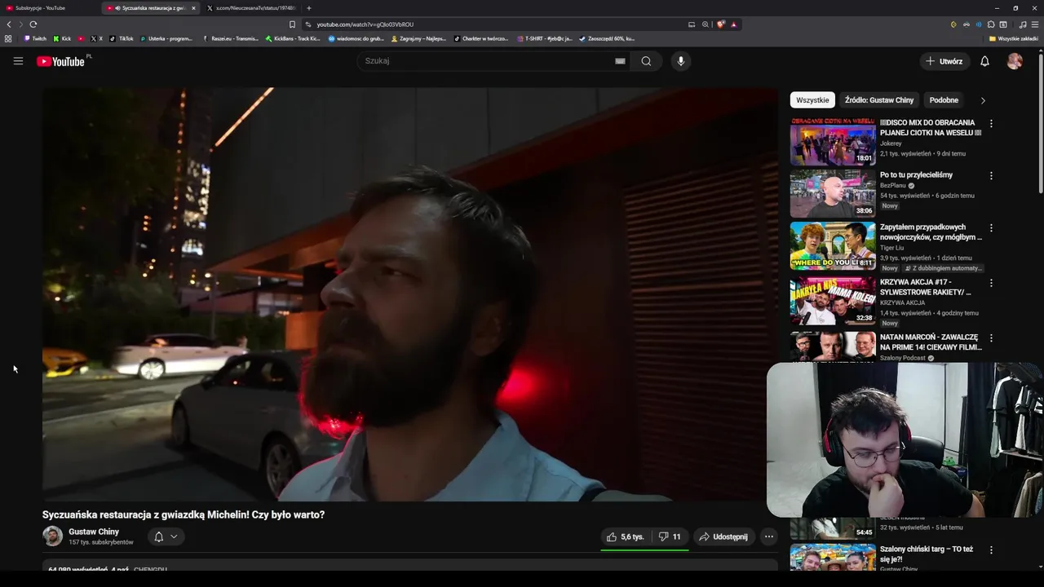This screenshot has width=1044, height=587.
Task: Open Gustaw Chiny channel avatar
Action: pyautogui.click(x=52, y=536)
